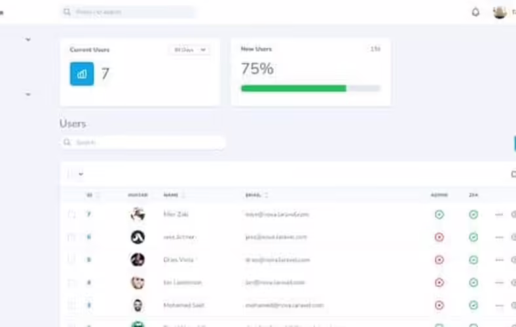Open user ID 5 link

coord(88,260)
